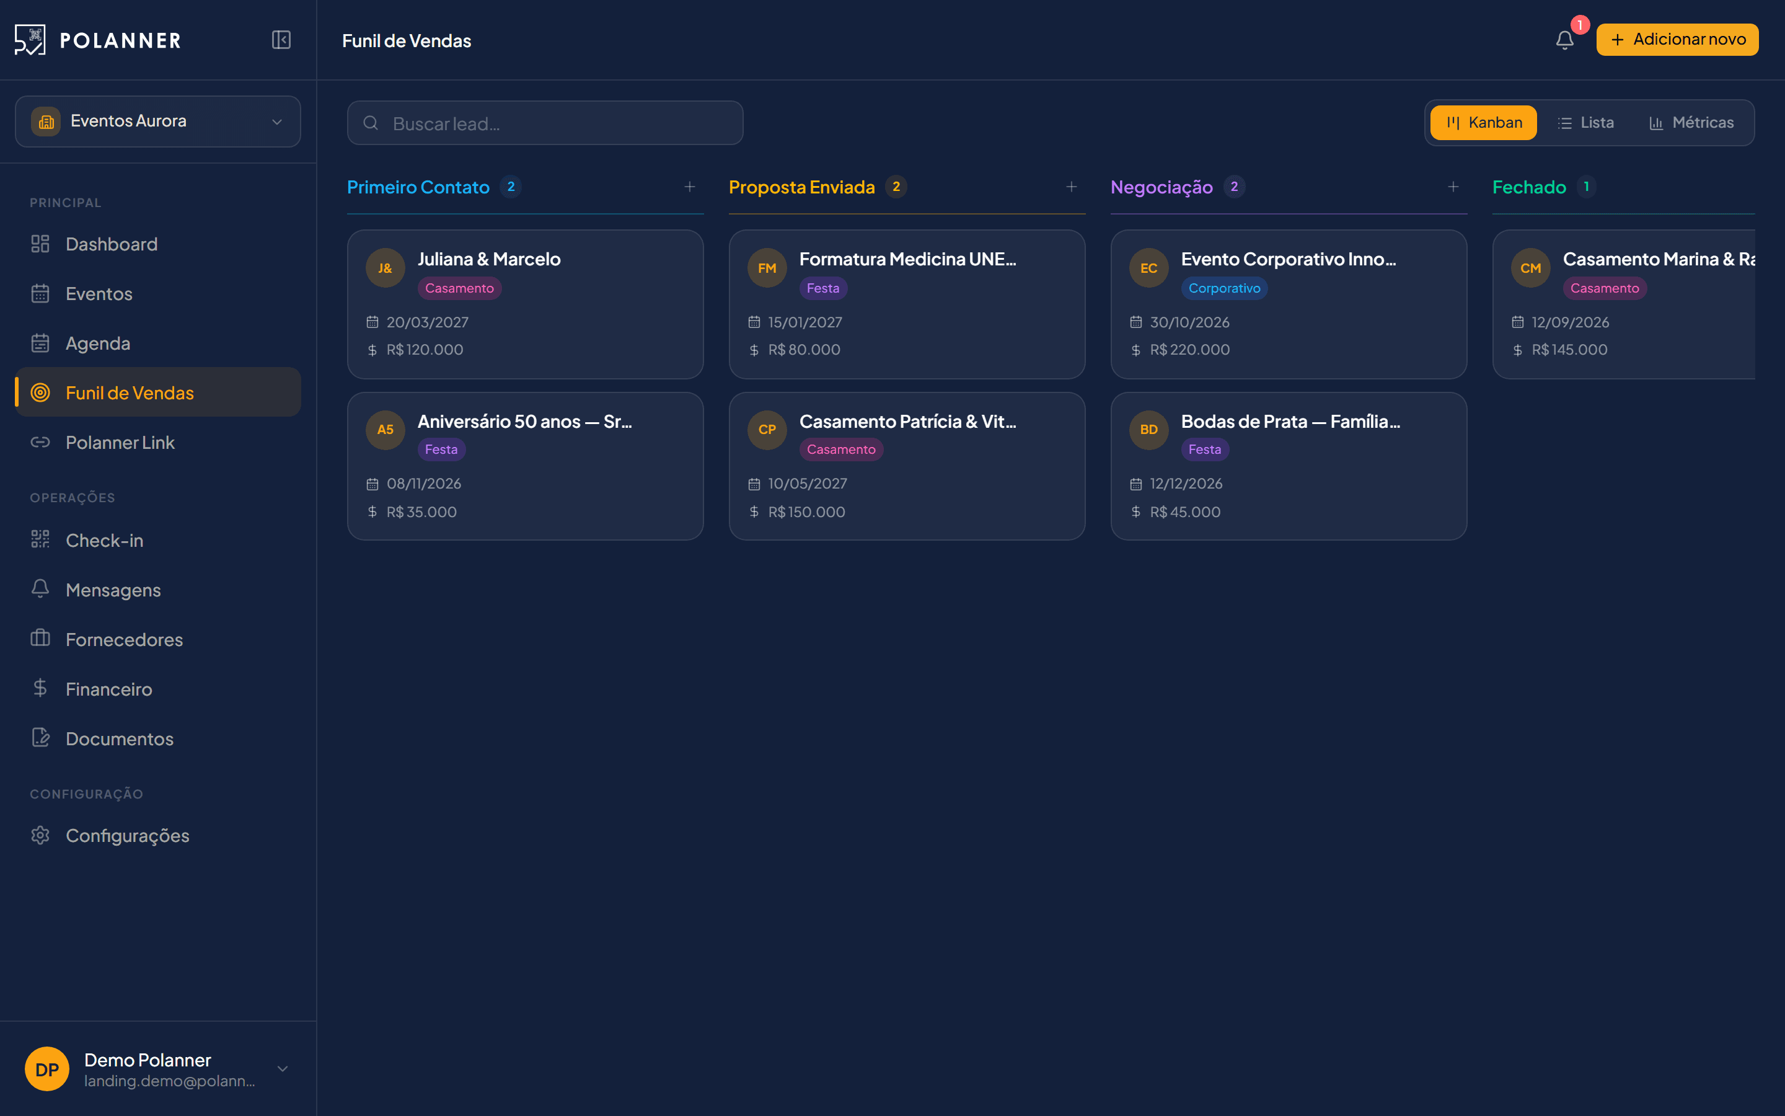Open Dashboard from sidebar
The height and width of the screenshot is (1116, 1785).
tap(158, 244)
